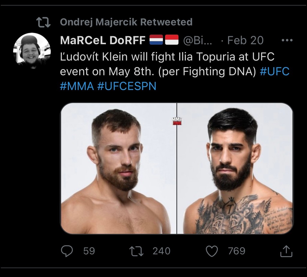Follow the #UFCESPN hashtag link
Screen dimensions: 307x277
pyautogui.click(x=127, y=87)
